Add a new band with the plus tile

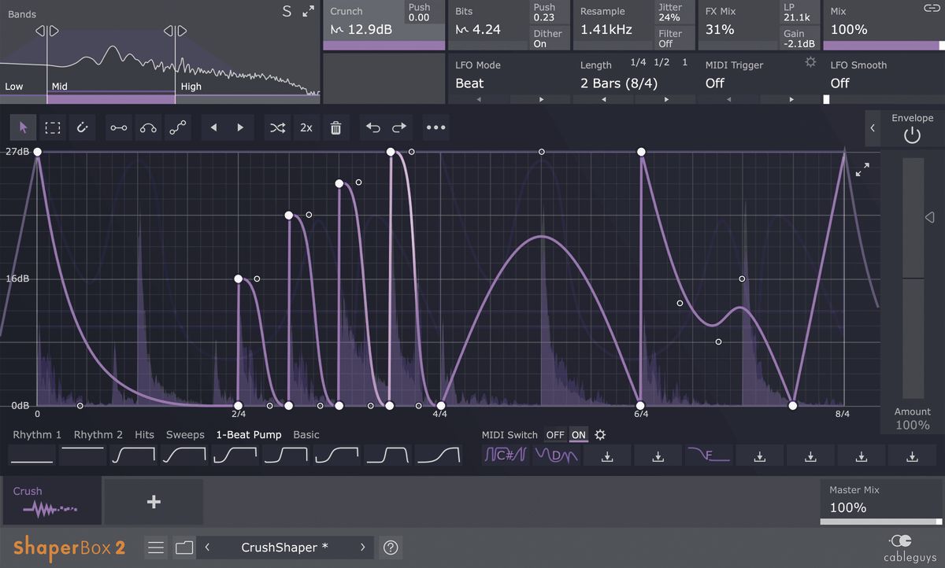click(x=154, y=501)
